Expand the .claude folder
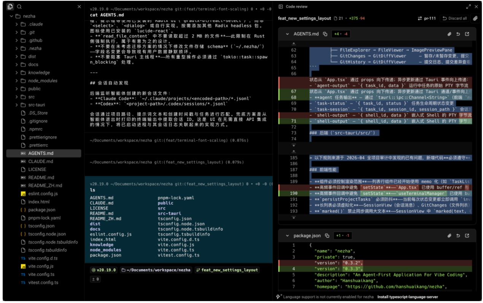The image size is (483, 303). [17, 24]
